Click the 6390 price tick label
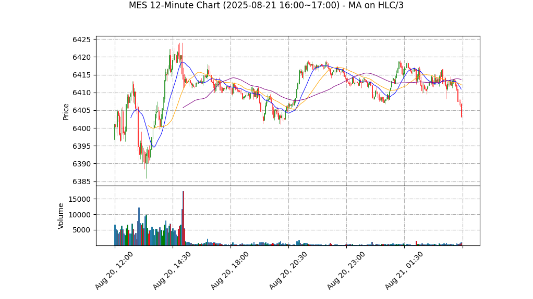The height and width of the screenshot is (299, 533). [81, 164]
